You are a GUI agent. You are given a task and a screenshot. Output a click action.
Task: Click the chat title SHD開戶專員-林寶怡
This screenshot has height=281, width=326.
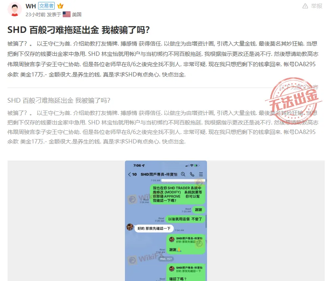click(x=159, y=174)
